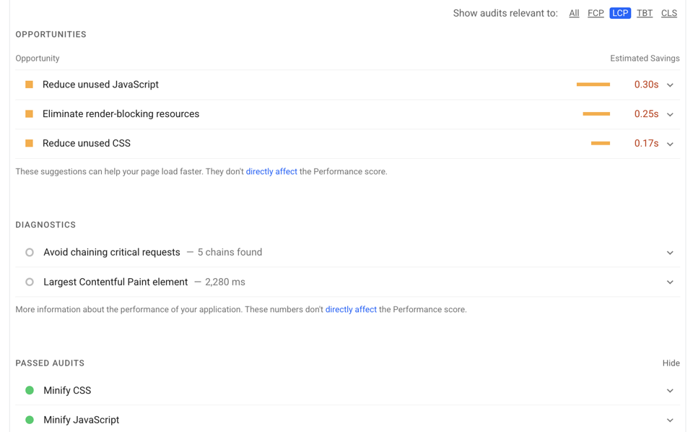Screen dimensions: 693x432
Task: Click the orange square next to Reduce unused CSS
Action: pyautogui.click(x=29, y=143)
